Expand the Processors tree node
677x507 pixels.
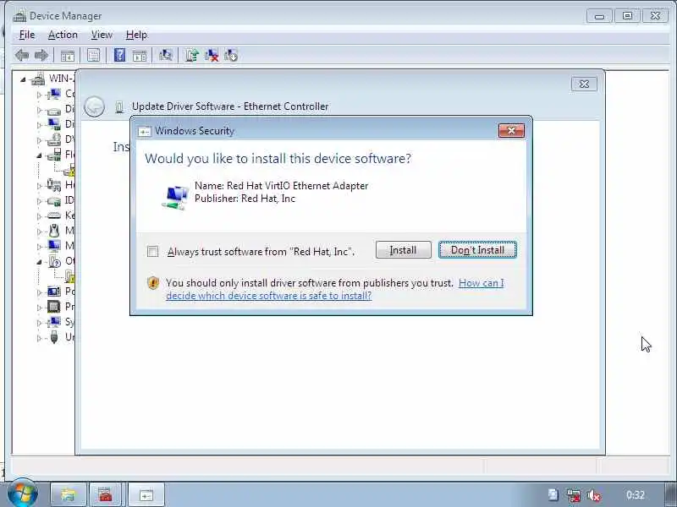point(39,308)
